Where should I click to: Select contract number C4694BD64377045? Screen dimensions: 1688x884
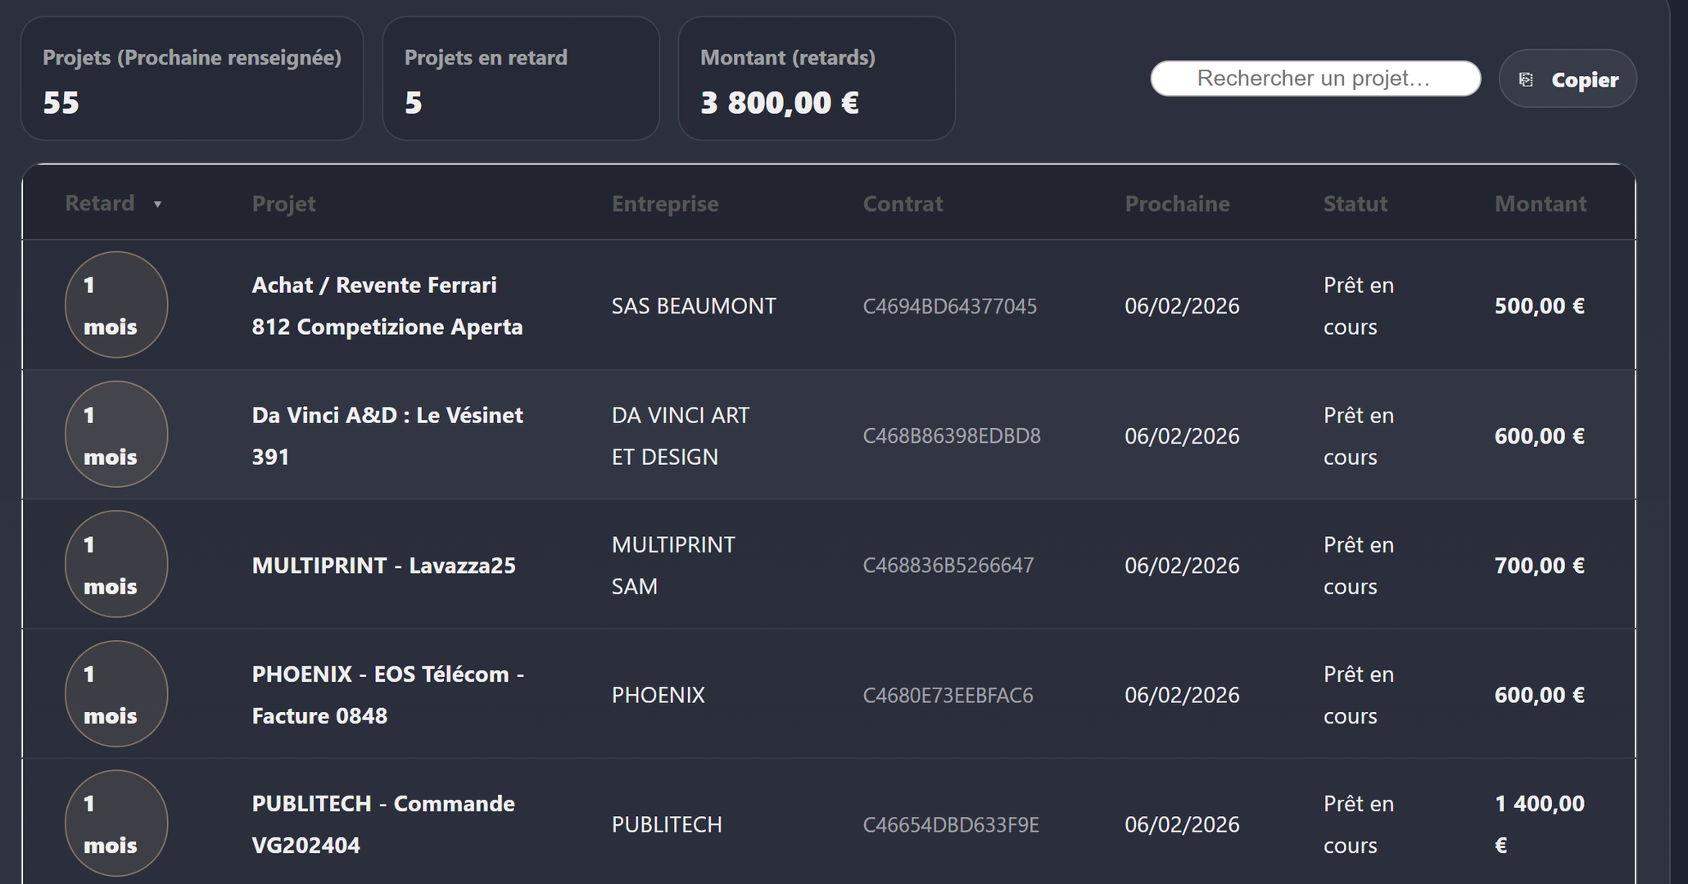click(x=950, y=306)
